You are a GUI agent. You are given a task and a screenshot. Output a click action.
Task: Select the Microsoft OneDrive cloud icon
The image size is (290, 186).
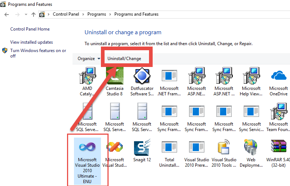pos(279,75)
